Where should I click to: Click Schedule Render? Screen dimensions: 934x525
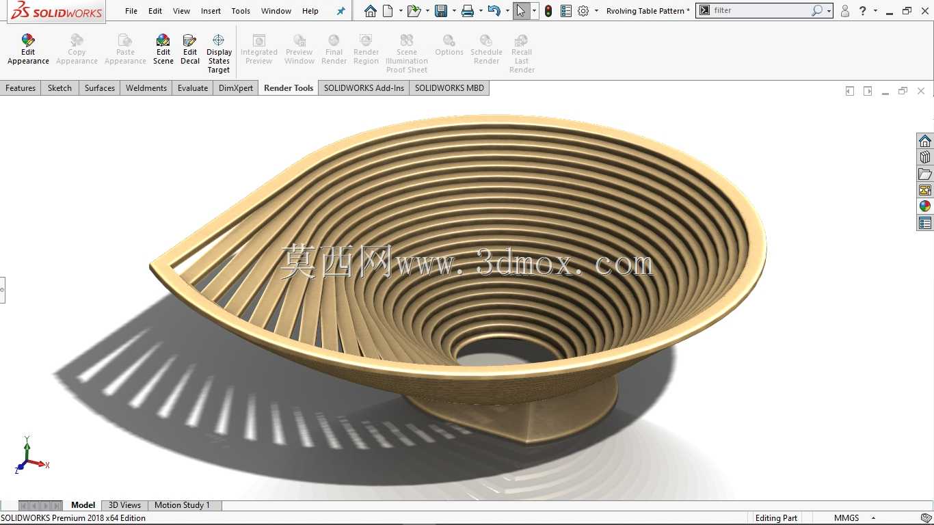(486, 49)
